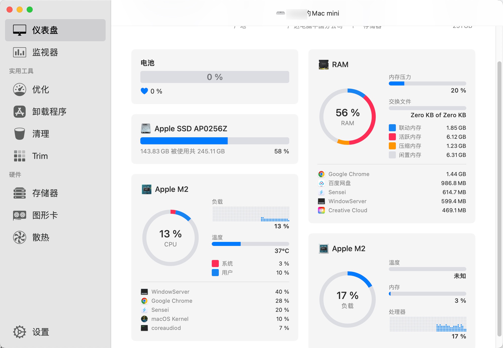This screenshot has height=348, width=503.
Task: Open the 仪表盘 dashboard icon
Action: click(20, 30)
